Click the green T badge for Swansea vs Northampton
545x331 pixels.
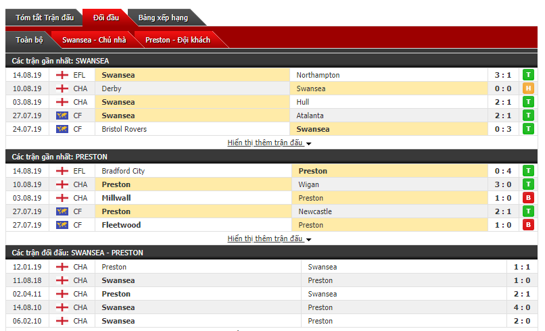point(528,75)
